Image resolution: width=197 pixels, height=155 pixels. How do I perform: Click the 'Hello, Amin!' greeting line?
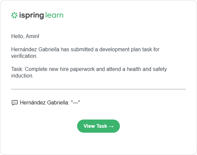pyautogui.click(x=25, y=36)
